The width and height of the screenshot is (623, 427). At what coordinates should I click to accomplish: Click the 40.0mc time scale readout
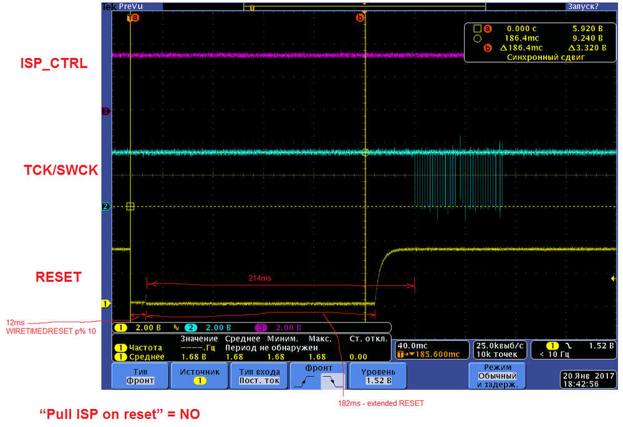tap(412, 346)
